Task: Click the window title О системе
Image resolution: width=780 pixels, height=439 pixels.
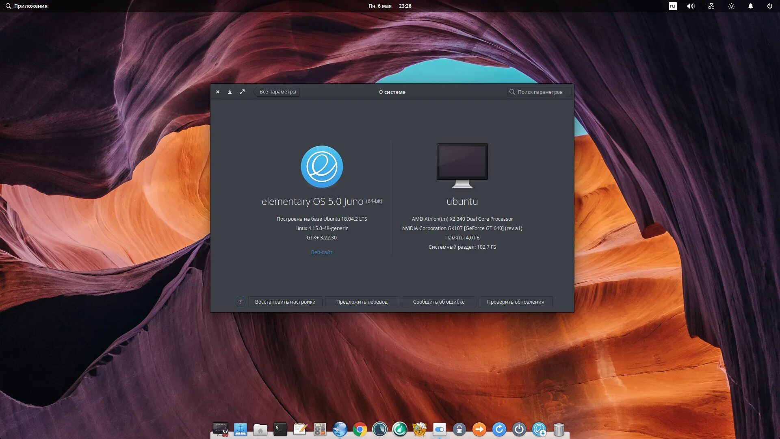Action: (392, 92)
